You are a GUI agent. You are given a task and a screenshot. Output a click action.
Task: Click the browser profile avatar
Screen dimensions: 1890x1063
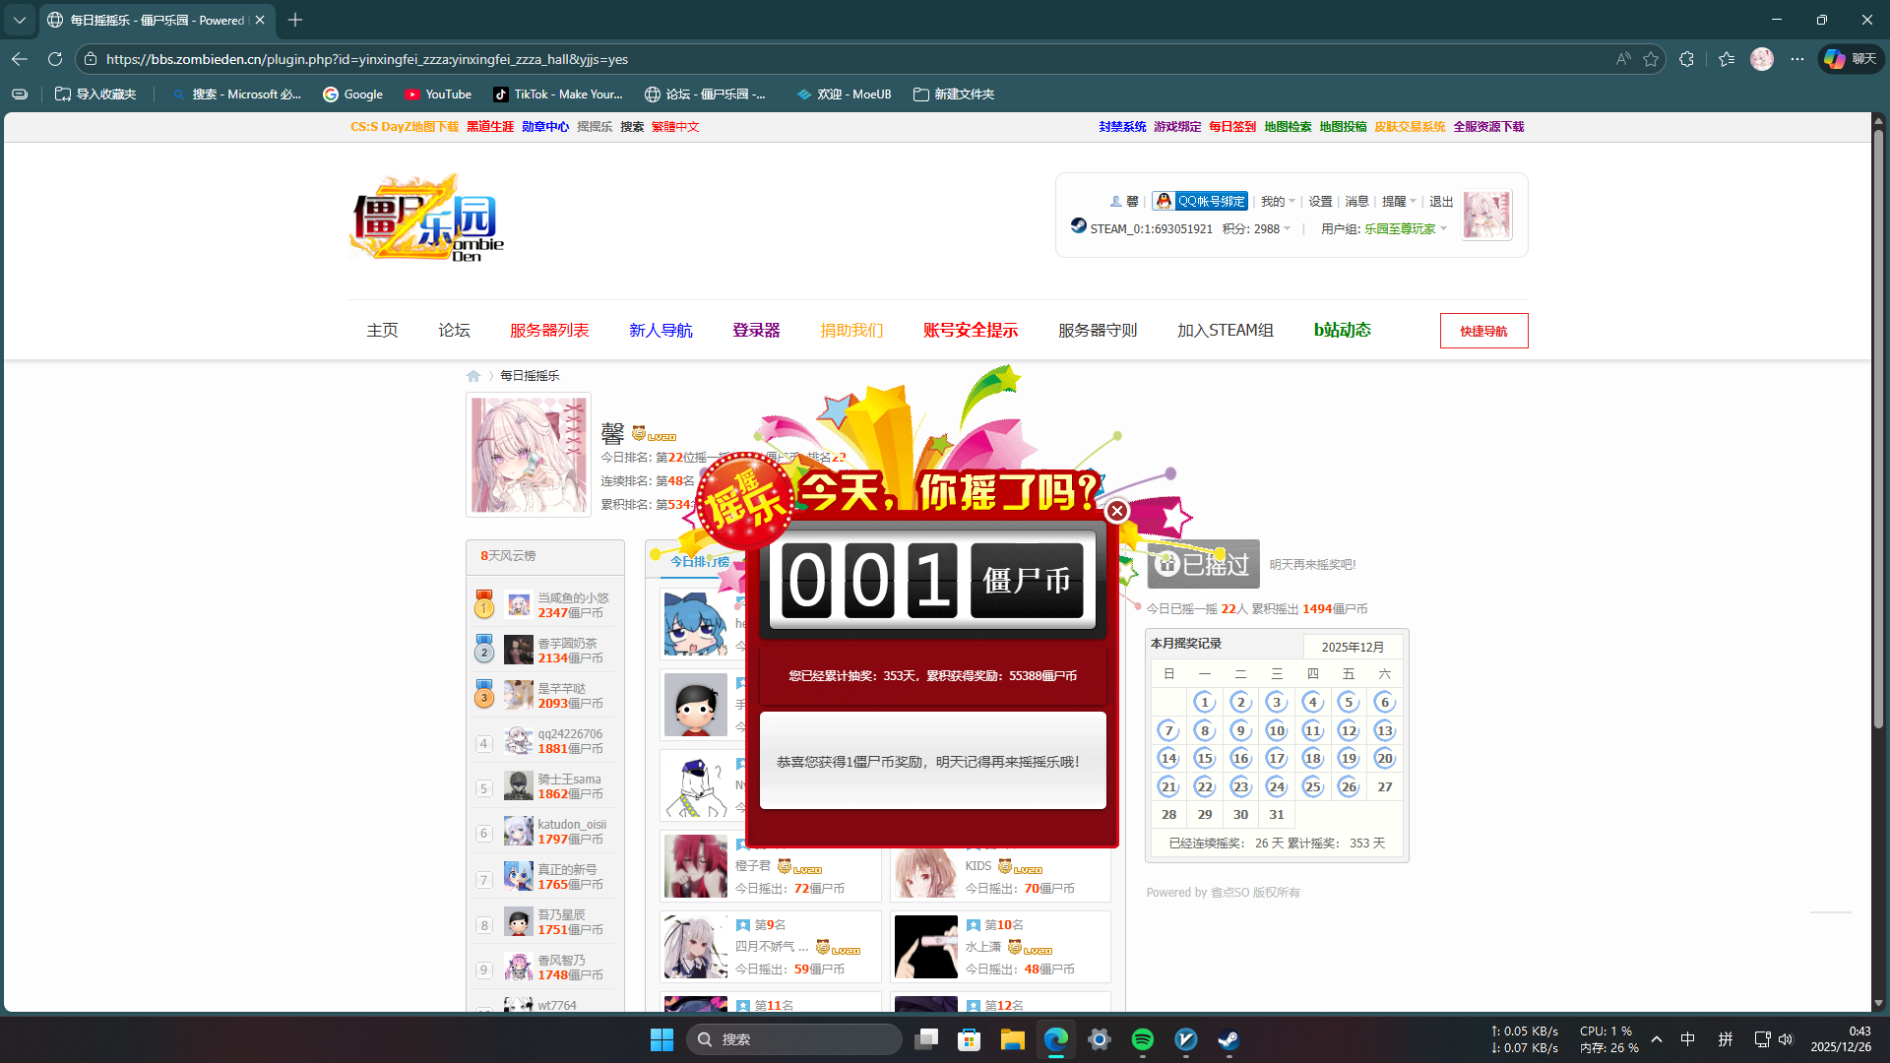1761,59
